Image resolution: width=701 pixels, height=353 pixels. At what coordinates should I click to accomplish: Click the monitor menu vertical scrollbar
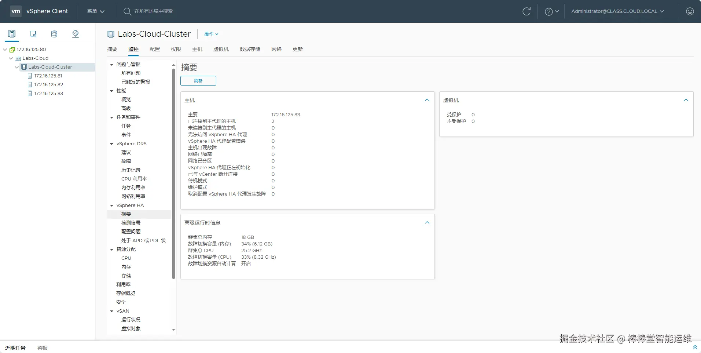click(x=173, y=174)
